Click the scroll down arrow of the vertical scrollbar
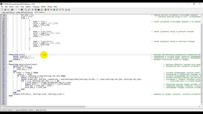 point(202,104)
